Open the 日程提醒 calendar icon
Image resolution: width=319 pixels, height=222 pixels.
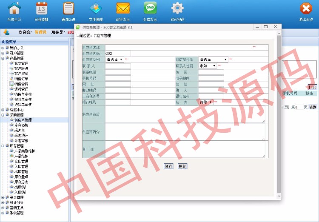[x=42, y=8]
